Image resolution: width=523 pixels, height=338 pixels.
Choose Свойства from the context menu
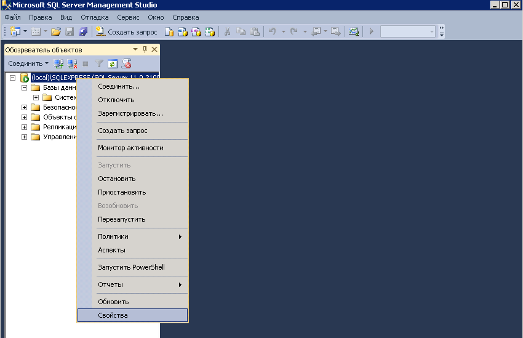click(133, 315)
